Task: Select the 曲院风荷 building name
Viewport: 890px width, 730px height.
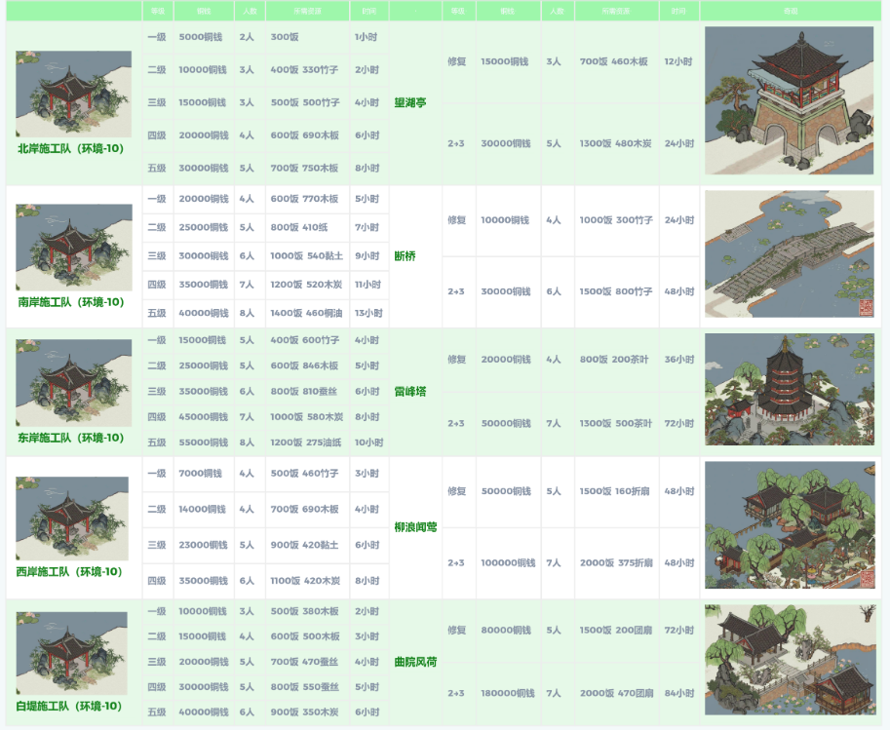Action: coord(415,662)
